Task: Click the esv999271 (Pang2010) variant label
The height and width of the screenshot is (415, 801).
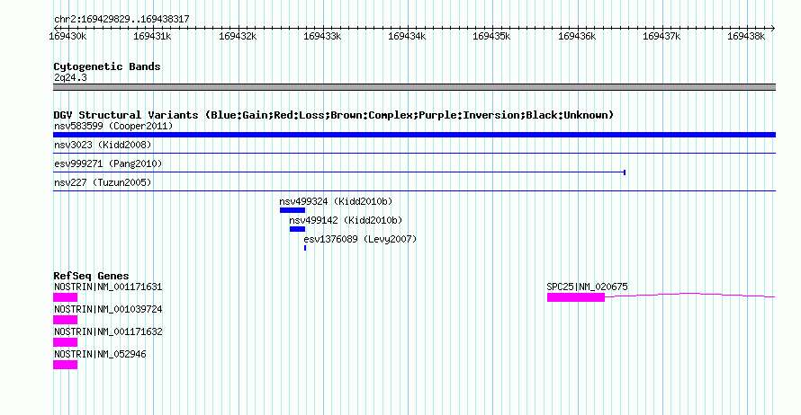Action: coord(108,163)
